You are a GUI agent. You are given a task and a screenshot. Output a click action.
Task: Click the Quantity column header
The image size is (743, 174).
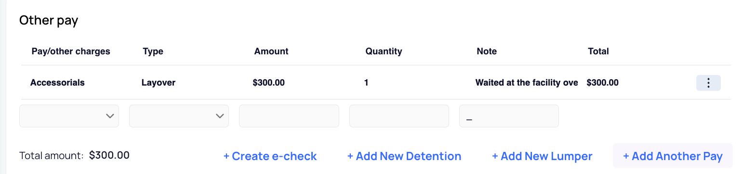tap(384, 51)
